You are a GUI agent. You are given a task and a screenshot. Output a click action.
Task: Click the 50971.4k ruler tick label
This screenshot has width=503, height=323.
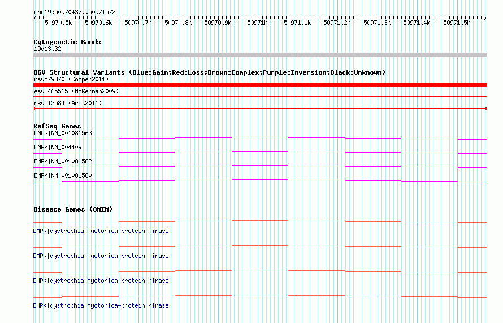[417, 23]
